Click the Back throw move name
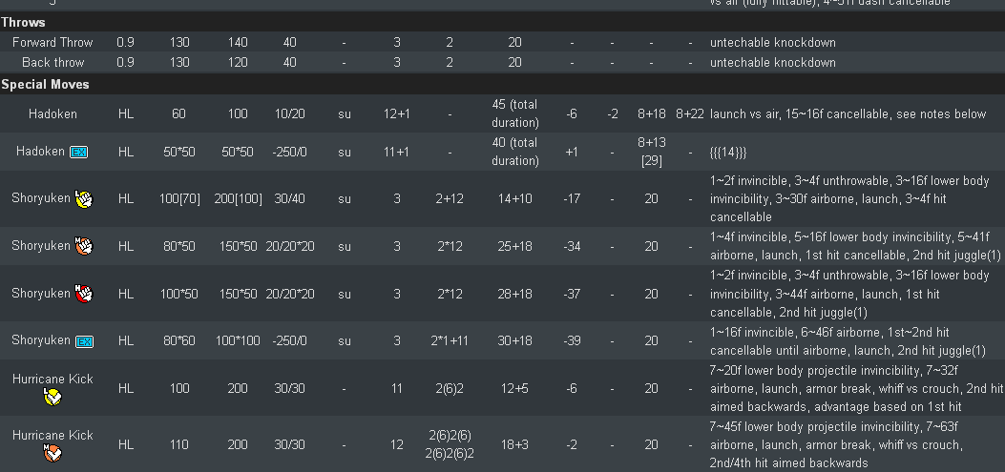Image resolution: width=1005 pixels, height=472 pixels. [x=52, y=63]
